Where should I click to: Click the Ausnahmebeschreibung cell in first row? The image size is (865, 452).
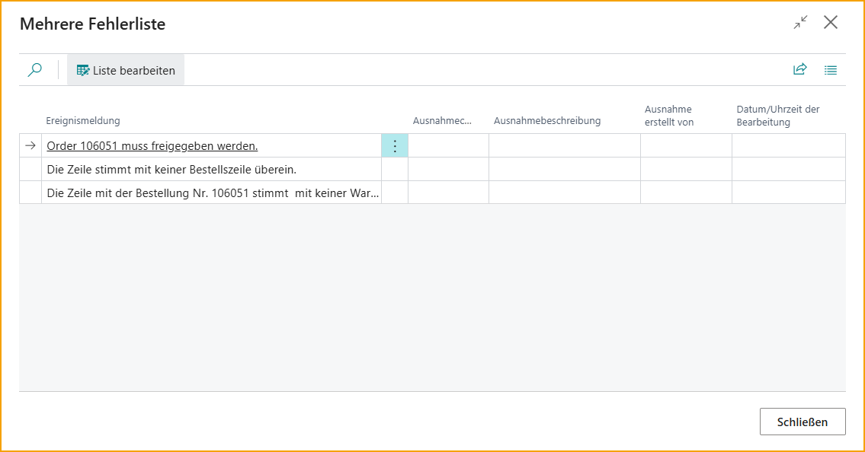click(564, 146)
